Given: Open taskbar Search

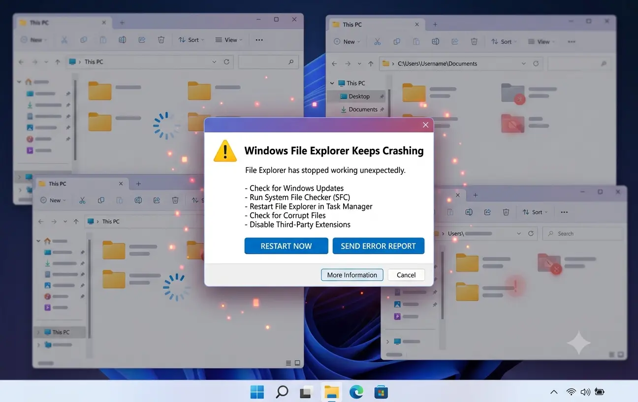Looking at the screenshot, I should [282, 392].
